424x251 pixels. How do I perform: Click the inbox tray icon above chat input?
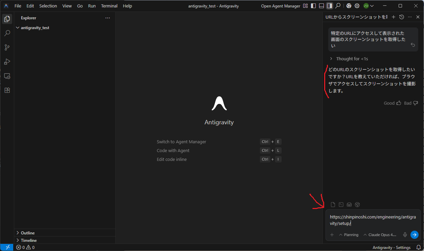(x=349, y=205)
